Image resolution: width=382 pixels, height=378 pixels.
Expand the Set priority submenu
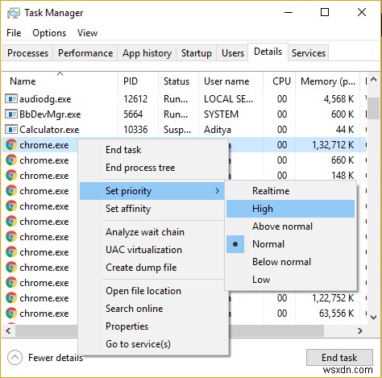(x=152, y=191)
